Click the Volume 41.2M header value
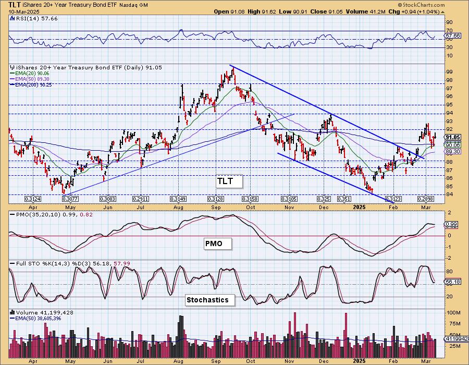 365,11
